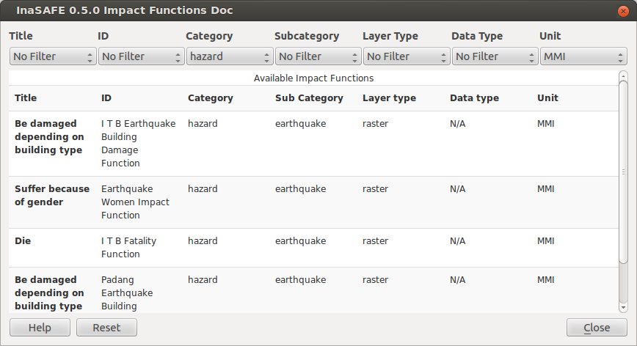Screen dimensions: 637x346
Task: Select 'Padang Earthquake Building' ID cell
Action: point(127,292)
